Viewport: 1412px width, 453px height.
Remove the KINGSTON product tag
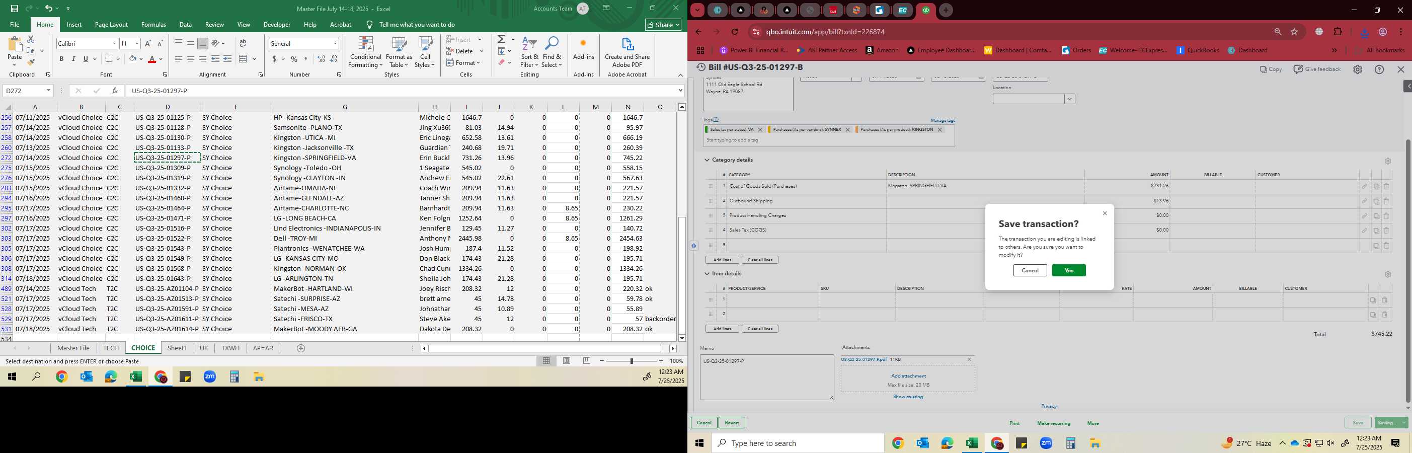coord(939,130)
